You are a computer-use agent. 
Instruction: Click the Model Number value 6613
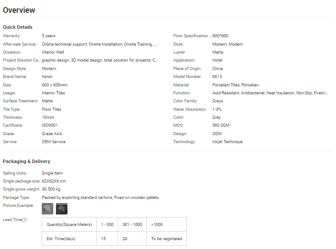(x=217, y=77)
